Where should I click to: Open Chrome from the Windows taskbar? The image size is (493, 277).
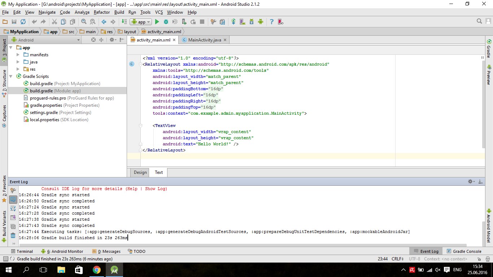tap(96, 269)
